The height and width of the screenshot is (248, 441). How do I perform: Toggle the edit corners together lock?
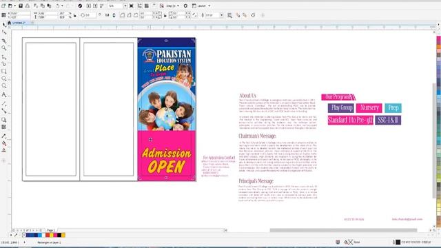[165, 15]
